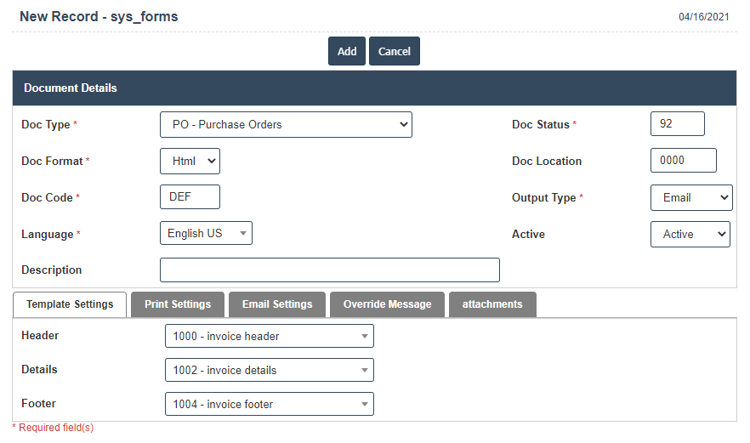Select the attachments tab

492,304
